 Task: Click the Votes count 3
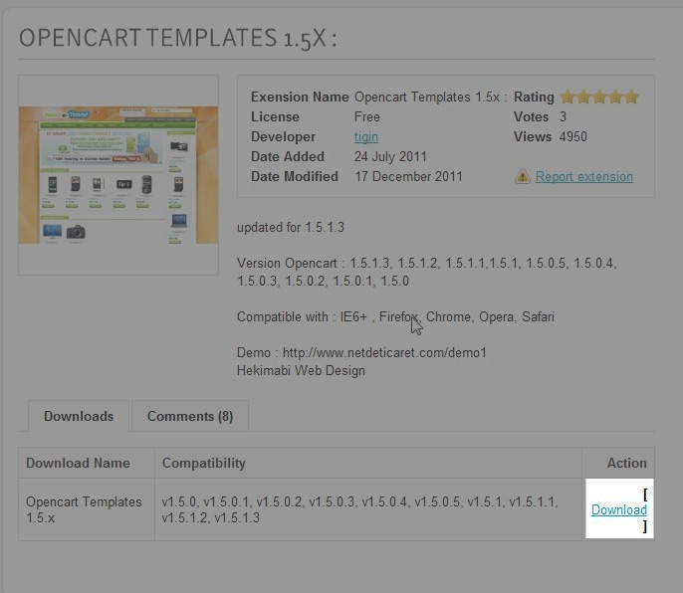tap(564, 116)
